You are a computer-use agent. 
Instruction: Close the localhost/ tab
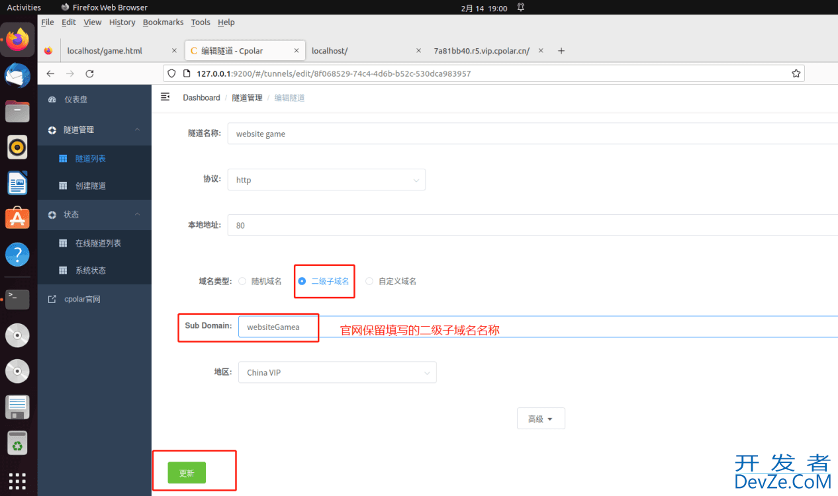click(x=418, y=51)
